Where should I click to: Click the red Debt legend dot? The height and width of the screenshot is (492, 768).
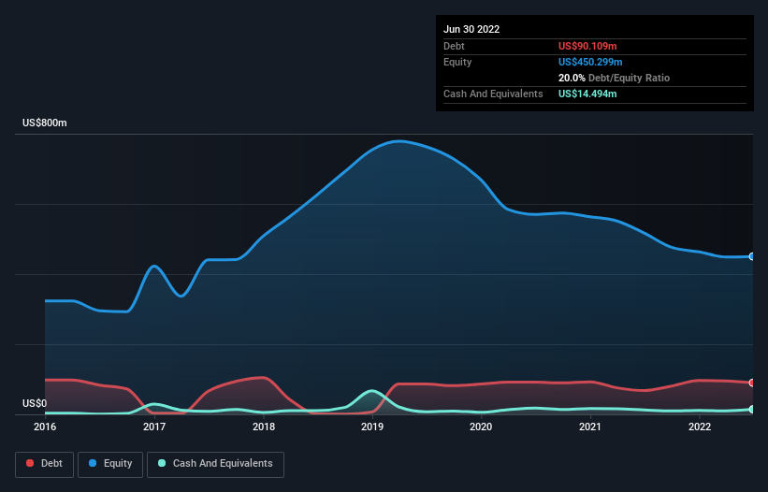pyautogui.click(x=30, y=463)
